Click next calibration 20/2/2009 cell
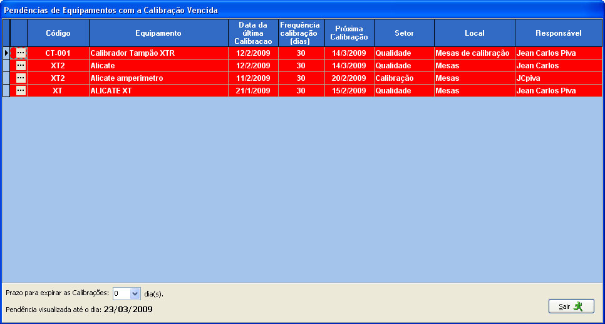Viewport: 605px width, 324px height. pos(349,78)
